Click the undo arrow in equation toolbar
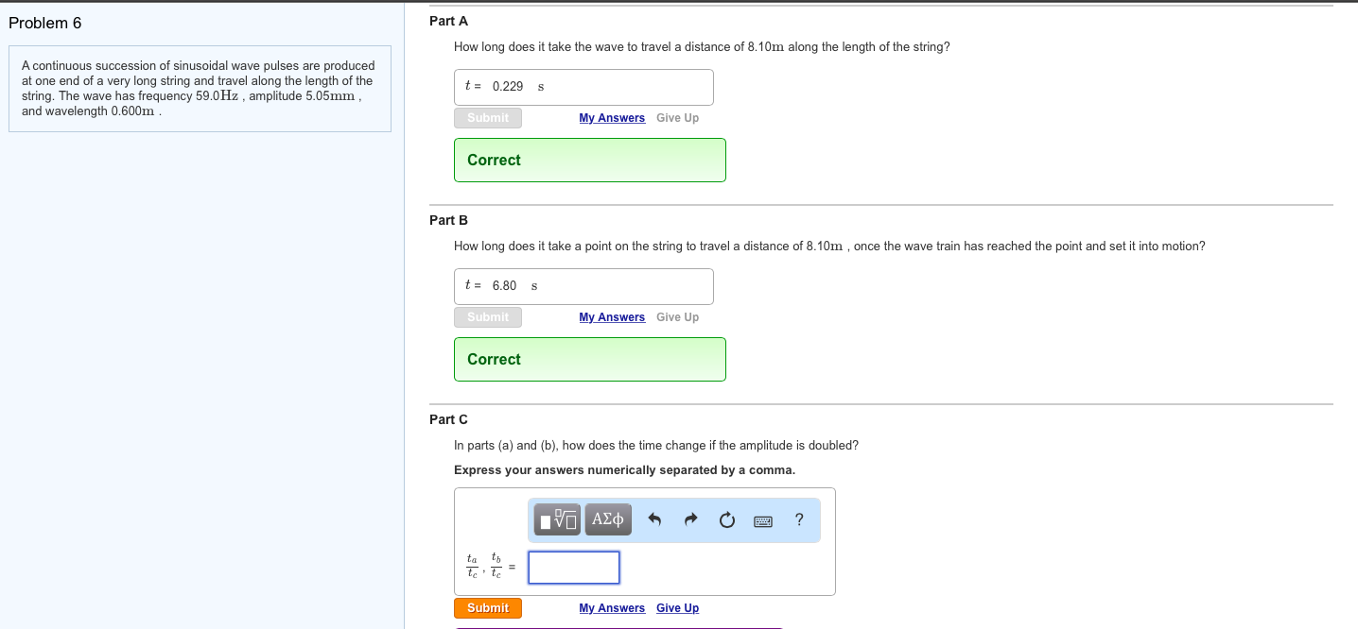 (x=654, y=519)
